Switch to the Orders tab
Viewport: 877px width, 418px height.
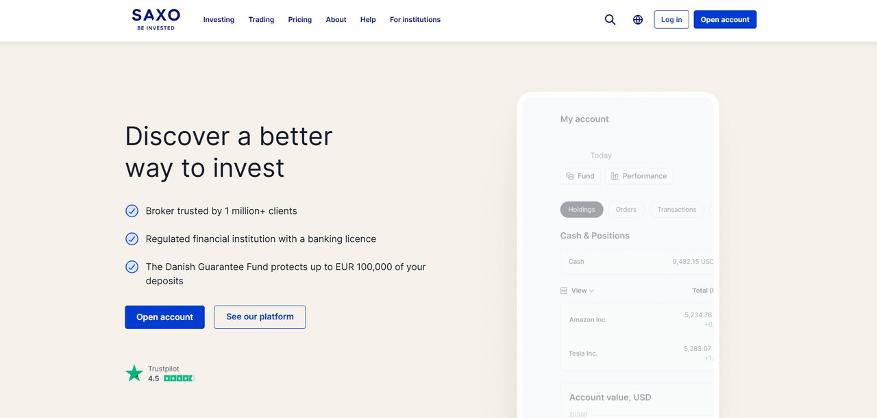coord(626,210)
